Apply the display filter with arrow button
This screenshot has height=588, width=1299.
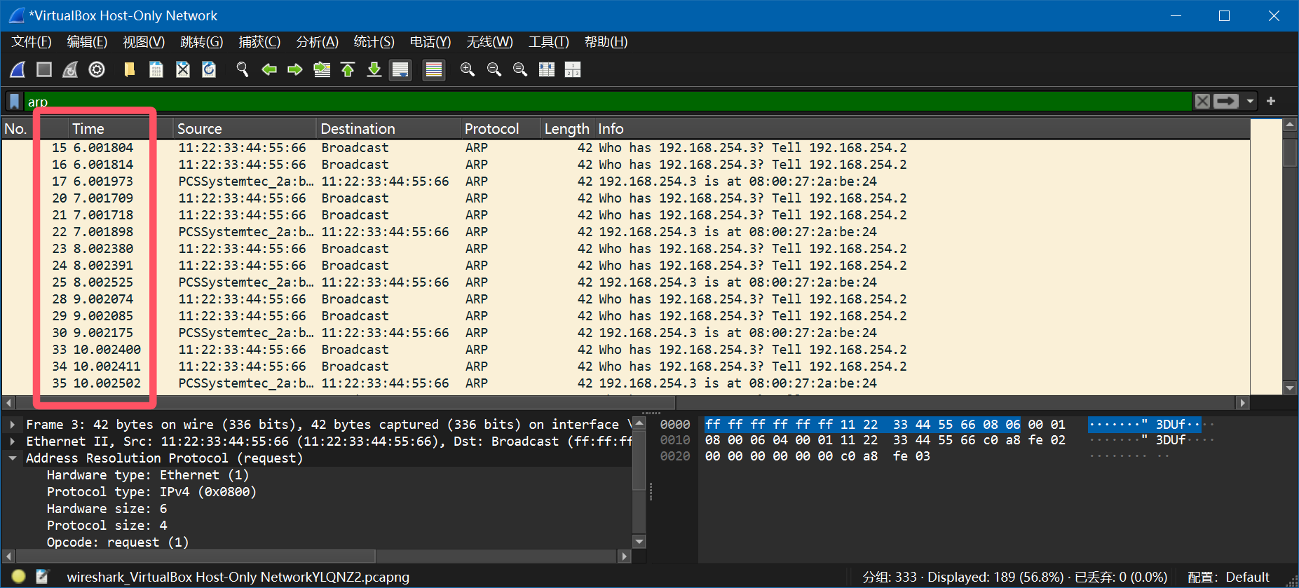1226,101
